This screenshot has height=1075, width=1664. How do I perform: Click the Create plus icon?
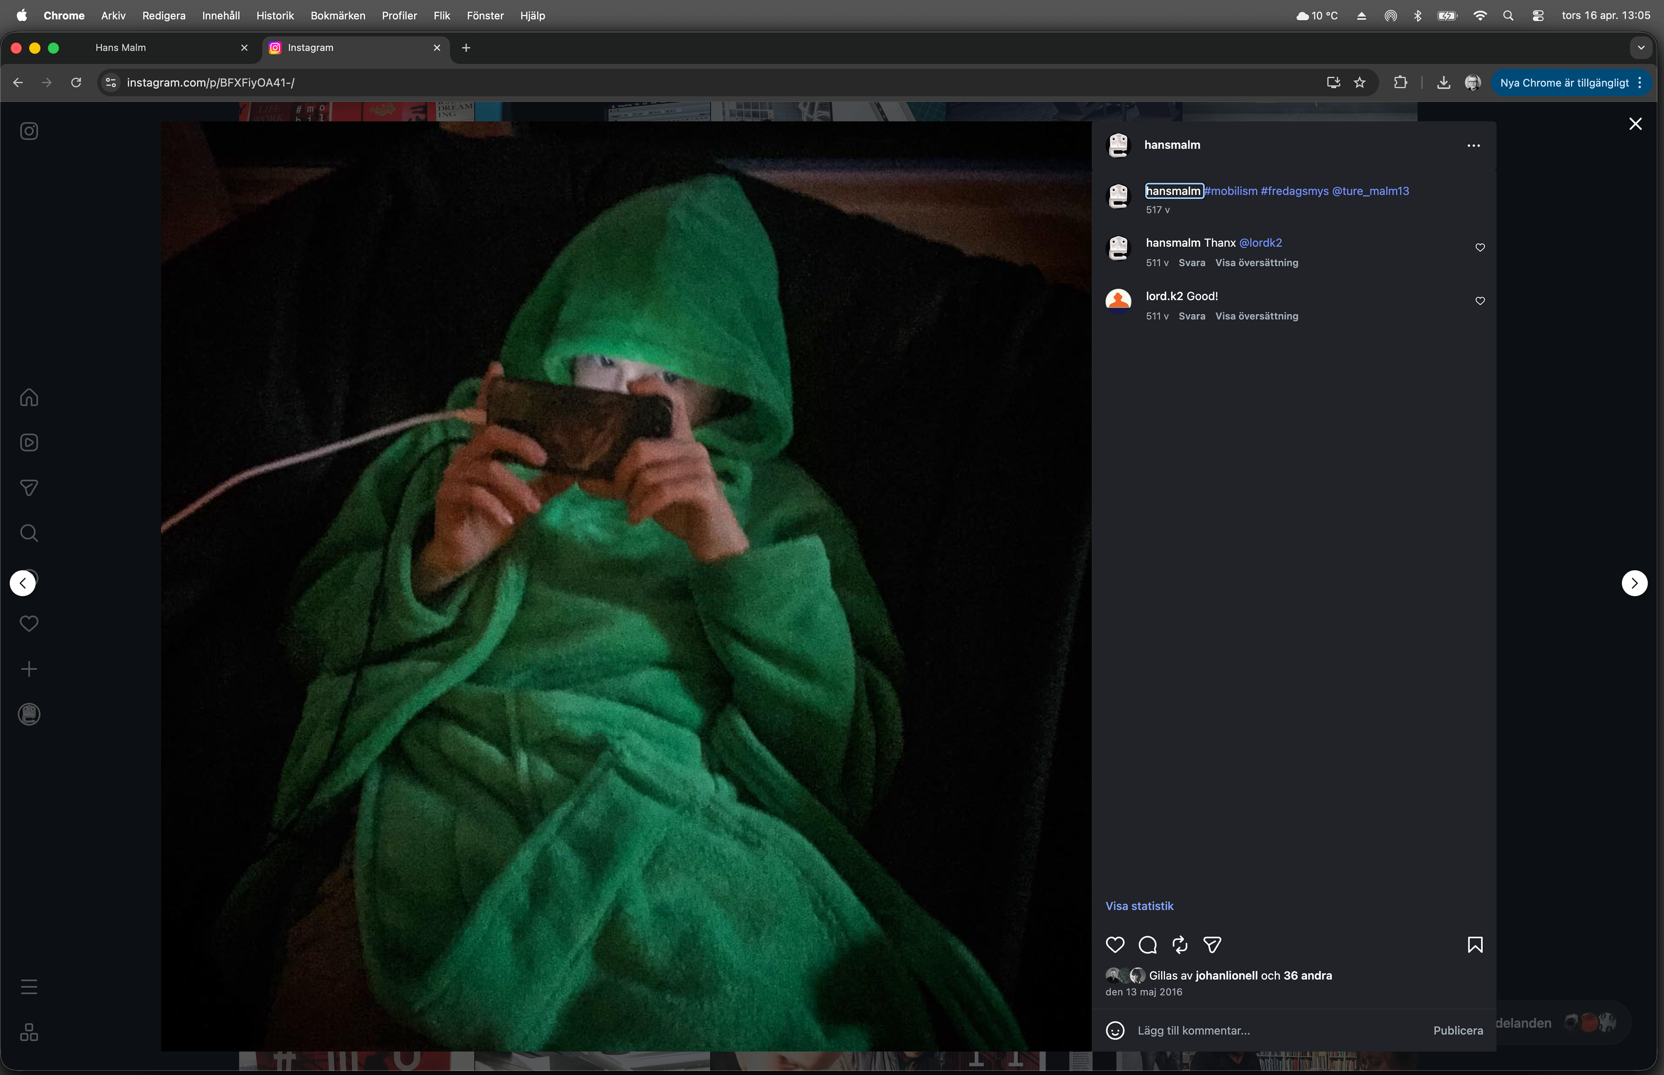click(29, 669)
